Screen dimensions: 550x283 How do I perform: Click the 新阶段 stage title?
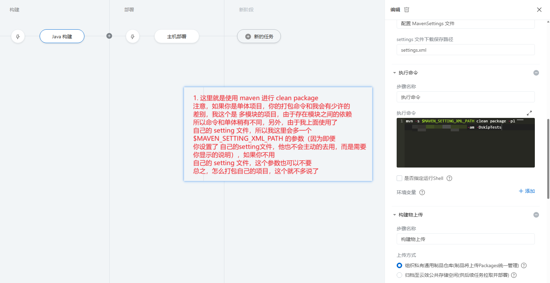pos(246,10)
